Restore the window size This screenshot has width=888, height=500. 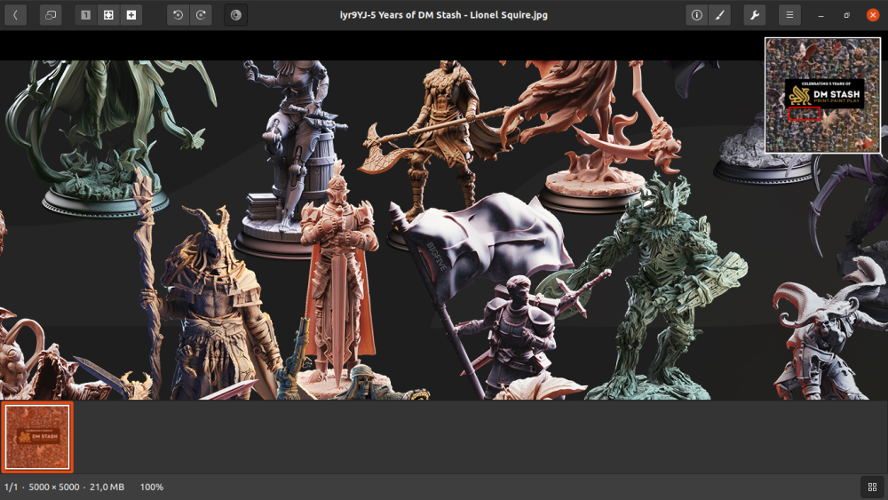pos(847,15)
